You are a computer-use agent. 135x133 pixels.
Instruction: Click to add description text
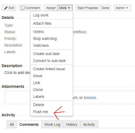tap(17, 73)
